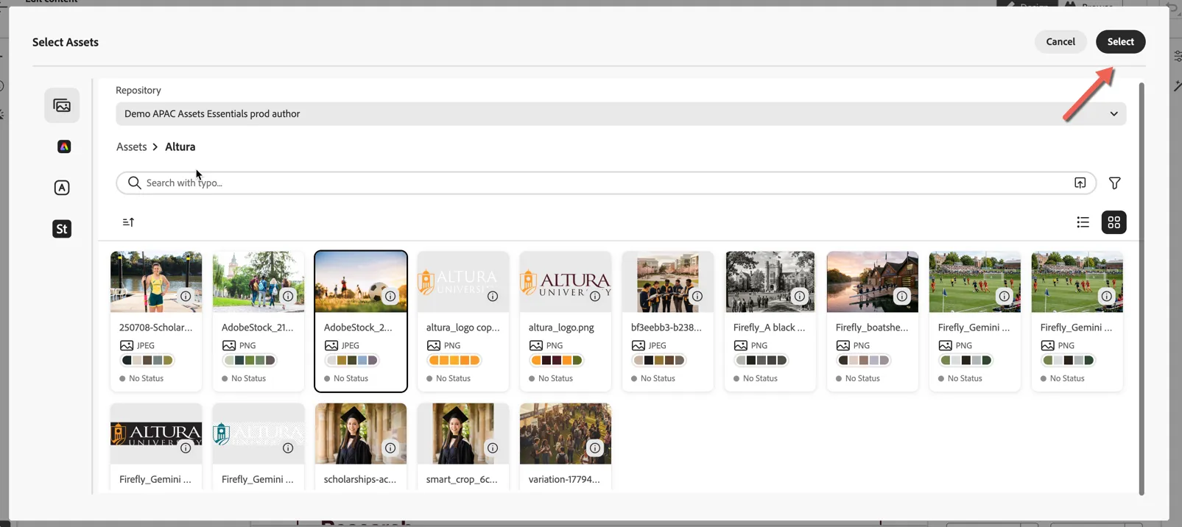Click the file name "smart_crop_6c..."

[x=462, y=479]
